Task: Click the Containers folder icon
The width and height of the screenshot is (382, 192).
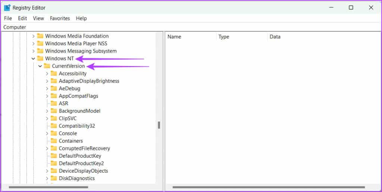Action: (54, 141)
